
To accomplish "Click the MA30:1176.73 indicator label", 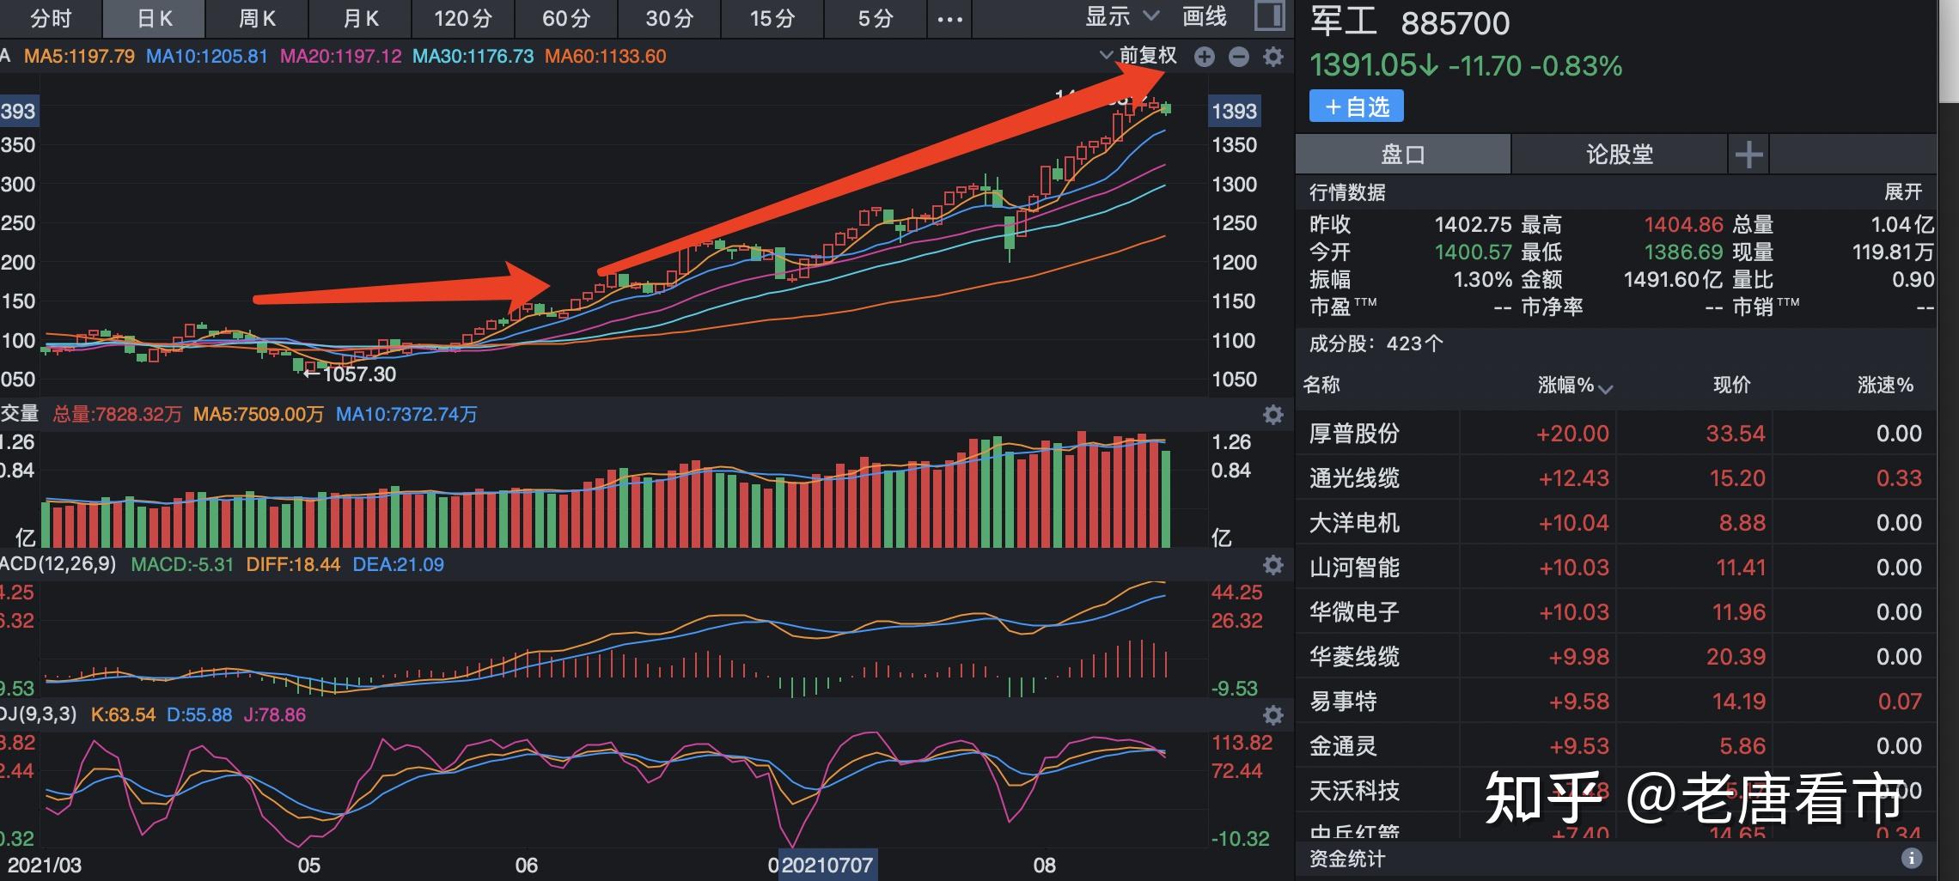I will 473,57.
